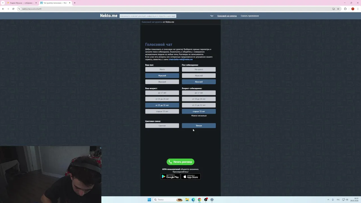Viewport: 361px width, 203px height.
Task: Switch keyboard language РУС indicator
Action: pyautogui.click(x=338, y=200)
